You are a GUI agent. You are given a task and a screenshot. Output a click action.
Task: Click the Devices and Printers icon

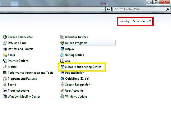tap(5, 49)
